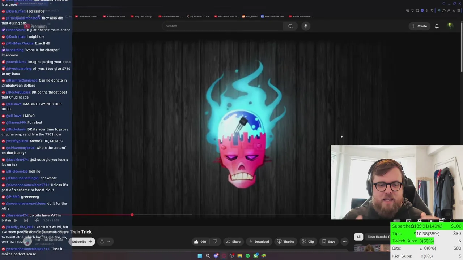Open the browser zoom page icon
The width and height of the screenshot is (463, 260).
408,10
